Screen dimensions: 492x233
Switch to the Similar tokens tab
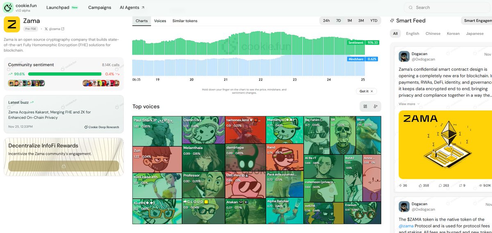click(x=185, y=21)
